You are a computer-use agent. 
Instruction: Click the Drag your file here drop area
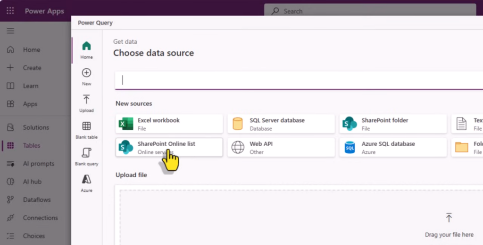(301, 217)
